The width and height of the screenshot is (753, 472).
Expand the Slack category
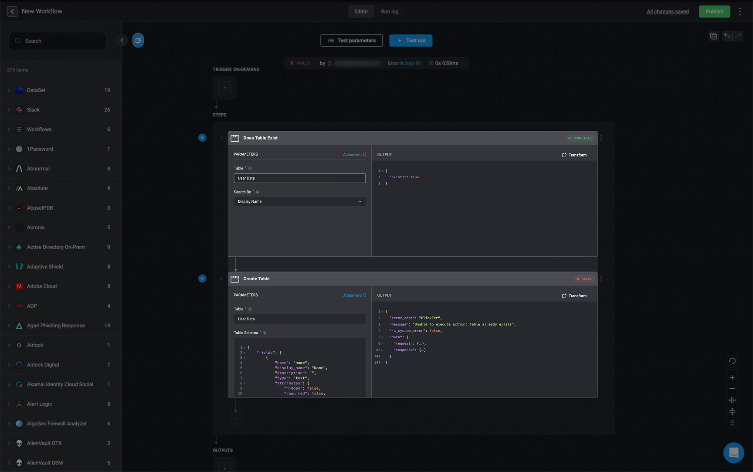point(9,110)
